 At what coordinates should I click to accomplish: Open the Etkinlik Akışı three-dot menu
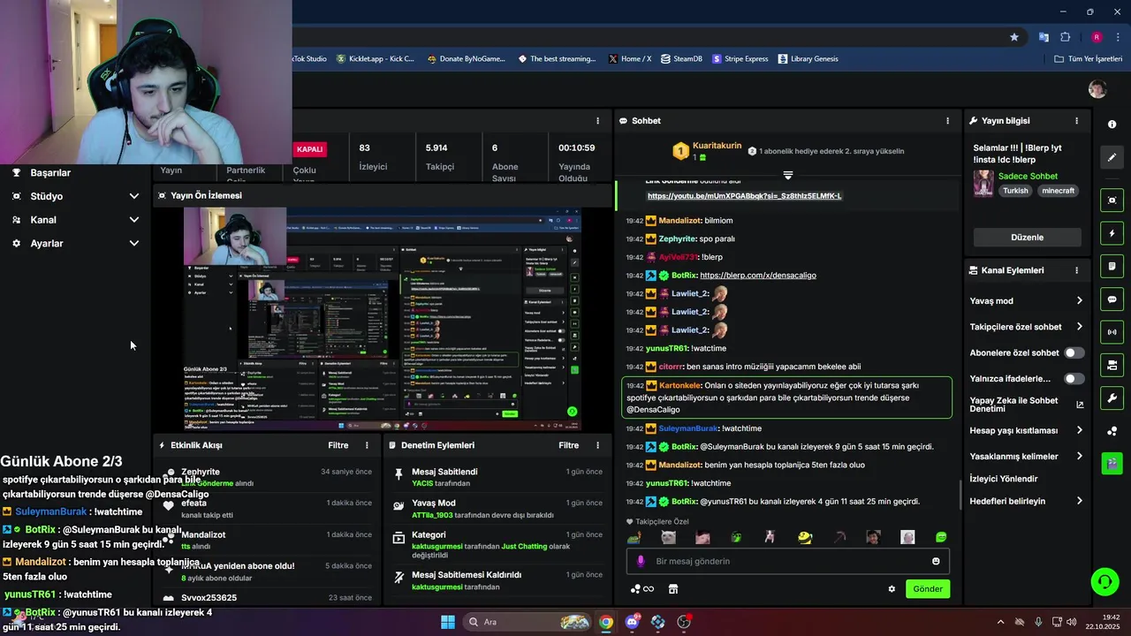click(x=368, y=445)
